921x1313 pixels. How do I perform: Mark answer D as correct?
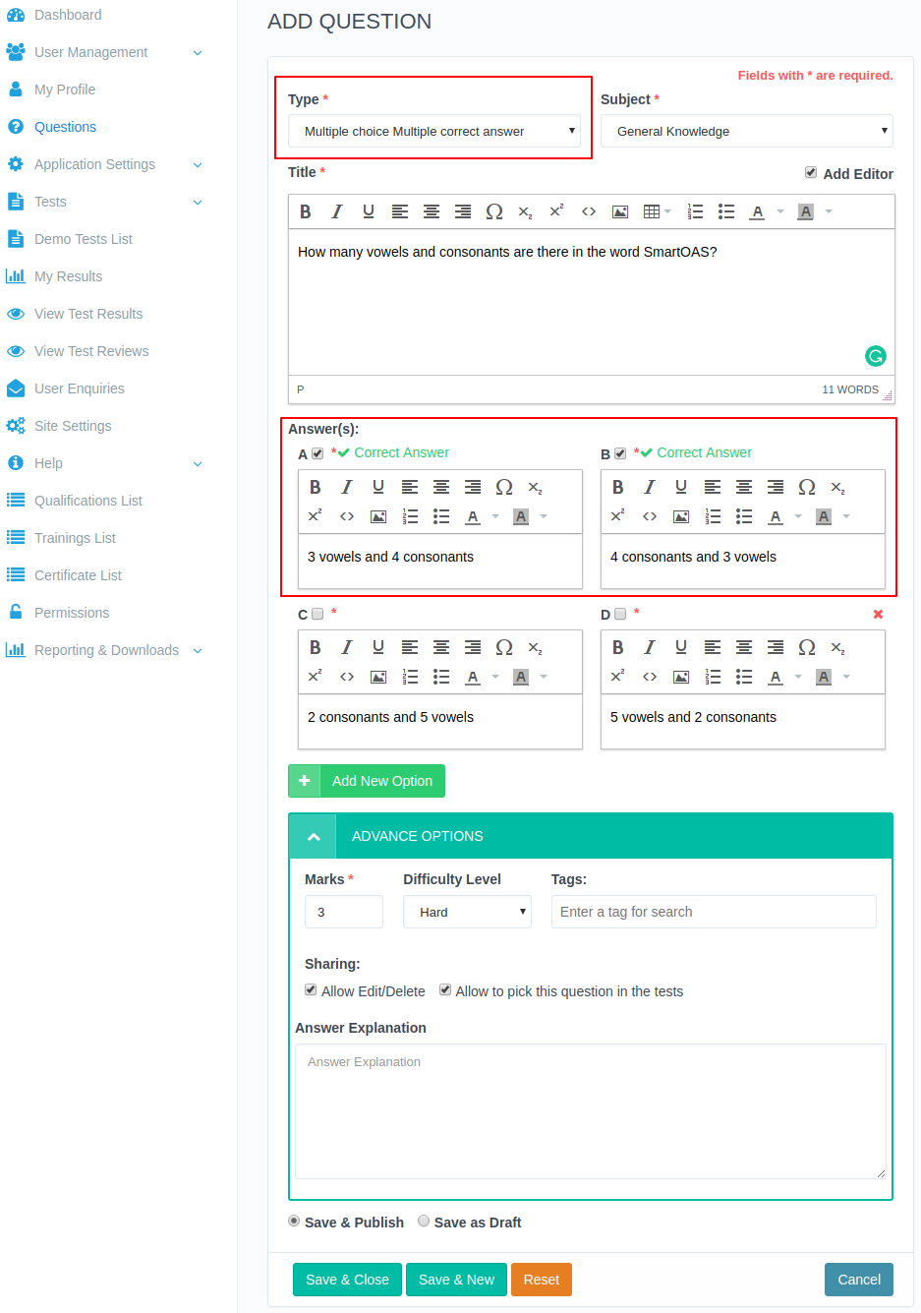tap(620, 614)
